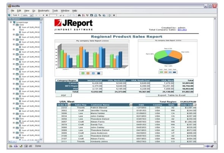224x153 pixels.
Task: Click the Country column header
Action: 158,105
